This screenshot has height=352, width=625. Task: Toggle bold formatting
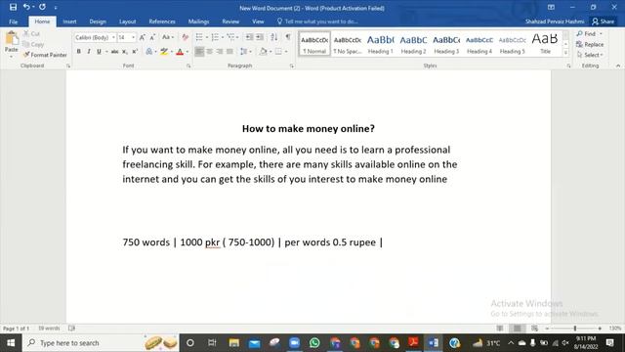[78, 52]
